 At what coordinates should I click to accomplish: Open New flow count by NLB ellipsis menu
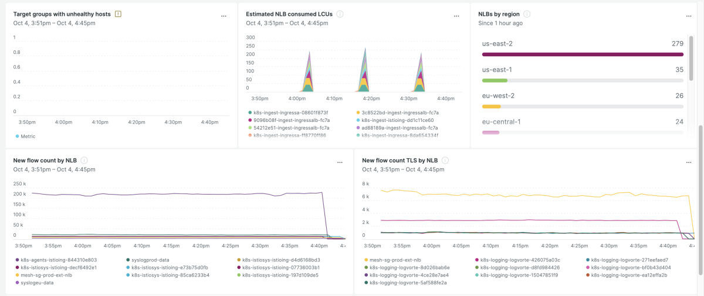tap(340, 162)
